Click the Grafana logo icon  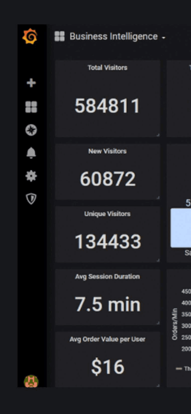30,36
